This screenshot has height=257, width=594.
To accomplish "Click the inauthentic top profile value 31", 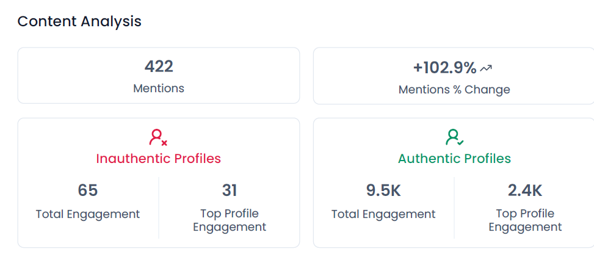I will click(230, 190).
